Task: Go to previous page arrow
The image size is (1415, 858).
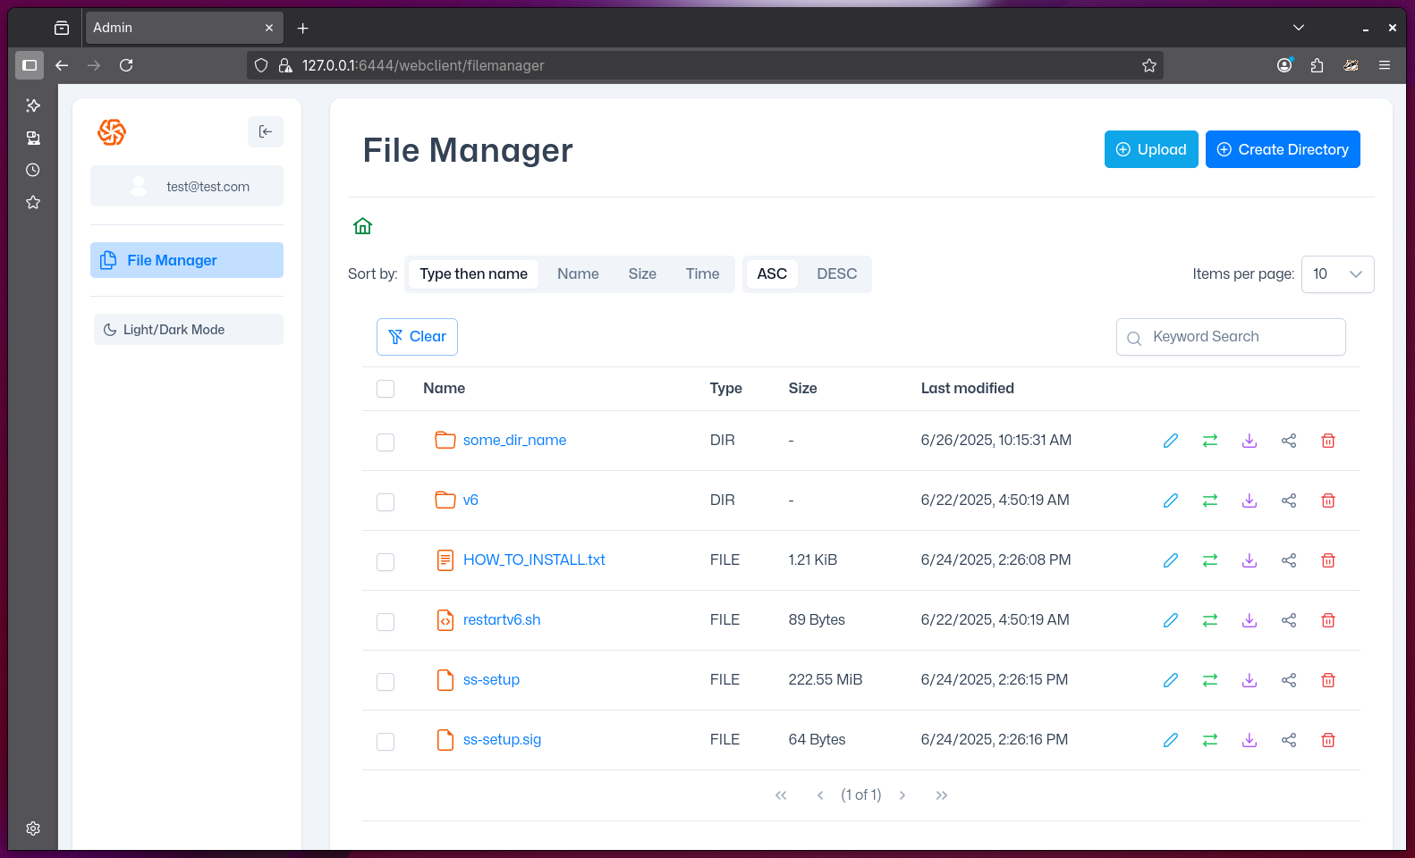Action: pyautogui.click(x=820, y=795)
